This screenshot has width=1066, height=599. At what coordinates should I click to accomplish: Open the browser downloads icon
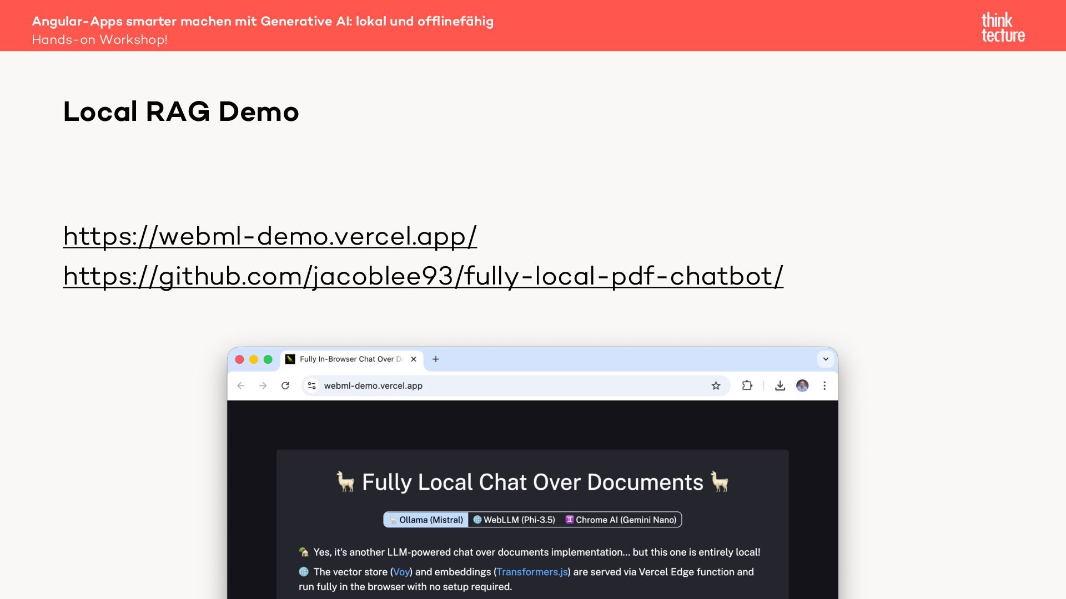780,385
